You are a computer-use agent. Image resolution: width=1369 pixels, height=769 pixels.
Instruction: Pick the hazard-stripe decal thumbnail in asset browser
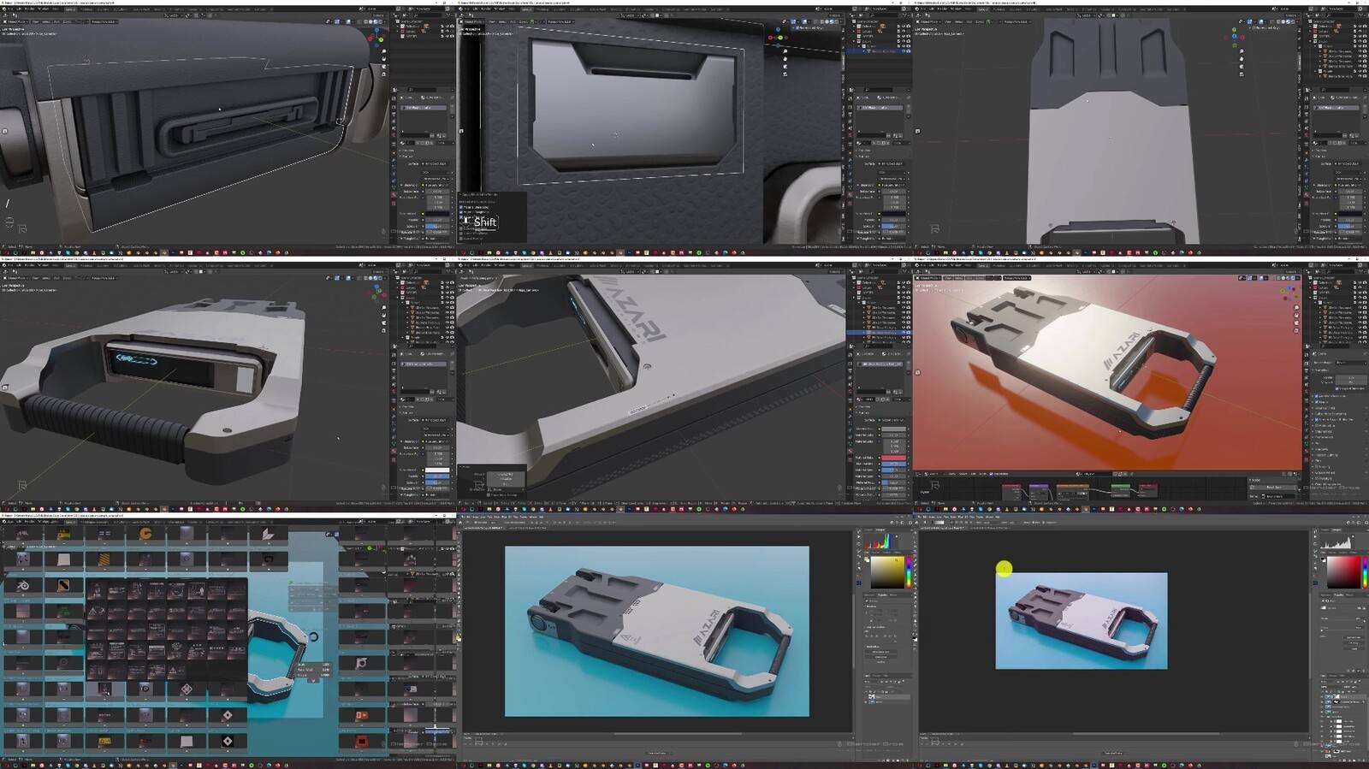(104, 559)
